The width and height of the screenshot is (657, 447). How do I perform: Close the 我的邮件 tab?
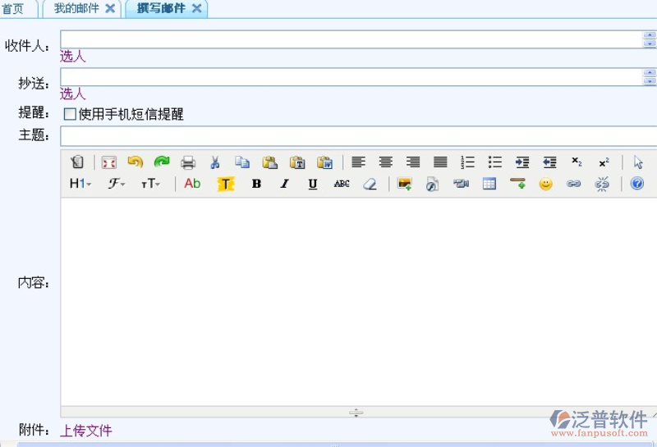[x=110, y=8]
